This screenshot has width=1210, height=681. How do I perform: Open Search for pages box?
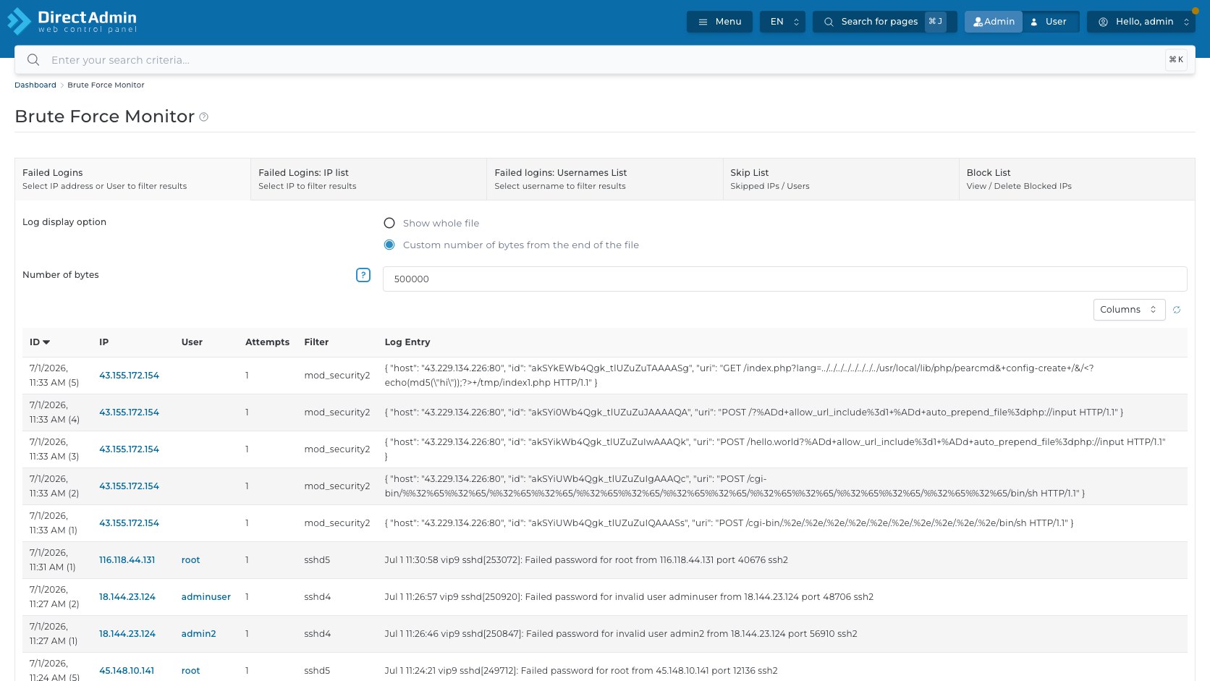[884, 22]
